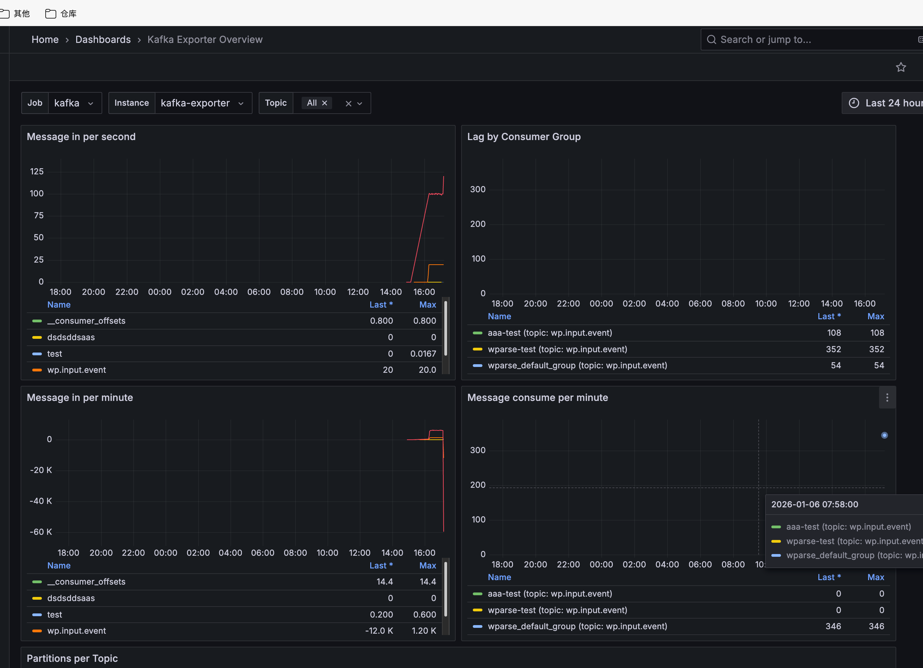Clear all Topic filter values
Screen dimensions: 923x668
pyautogui.click(x=348, y=103)
